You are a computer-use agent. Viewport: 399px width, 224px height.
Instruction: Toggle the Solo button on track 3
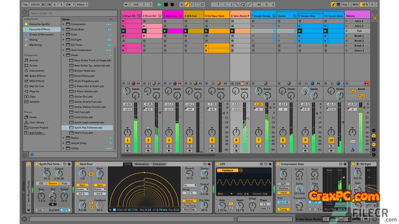point(169,146)
